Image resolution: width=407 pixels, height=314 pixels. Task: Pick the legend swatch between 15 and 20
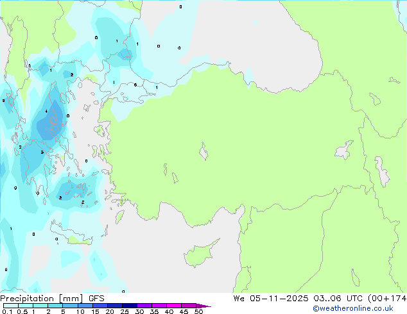click(100, 306)
